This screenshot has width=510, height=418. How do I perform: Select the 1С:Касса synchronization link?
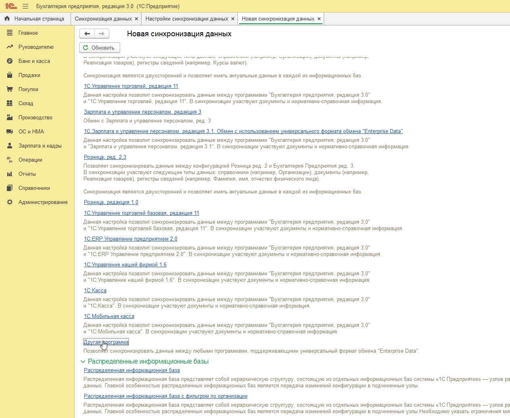(95, 291)
